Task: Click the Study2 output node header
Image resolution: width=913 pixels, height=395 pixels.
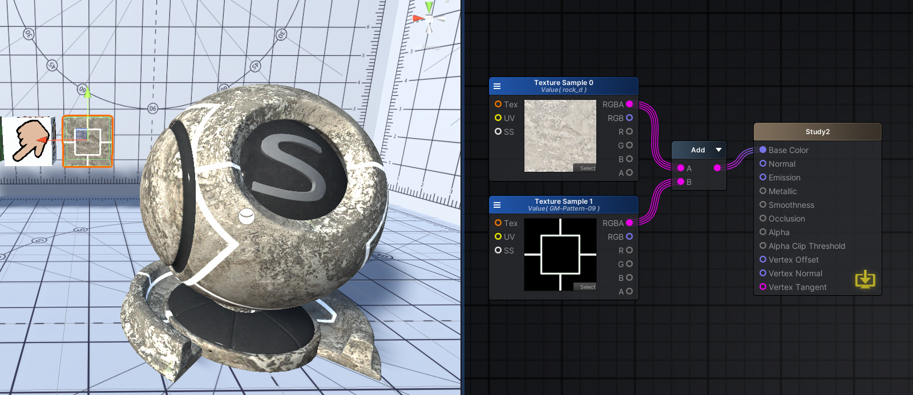Action: click(818, 132)
